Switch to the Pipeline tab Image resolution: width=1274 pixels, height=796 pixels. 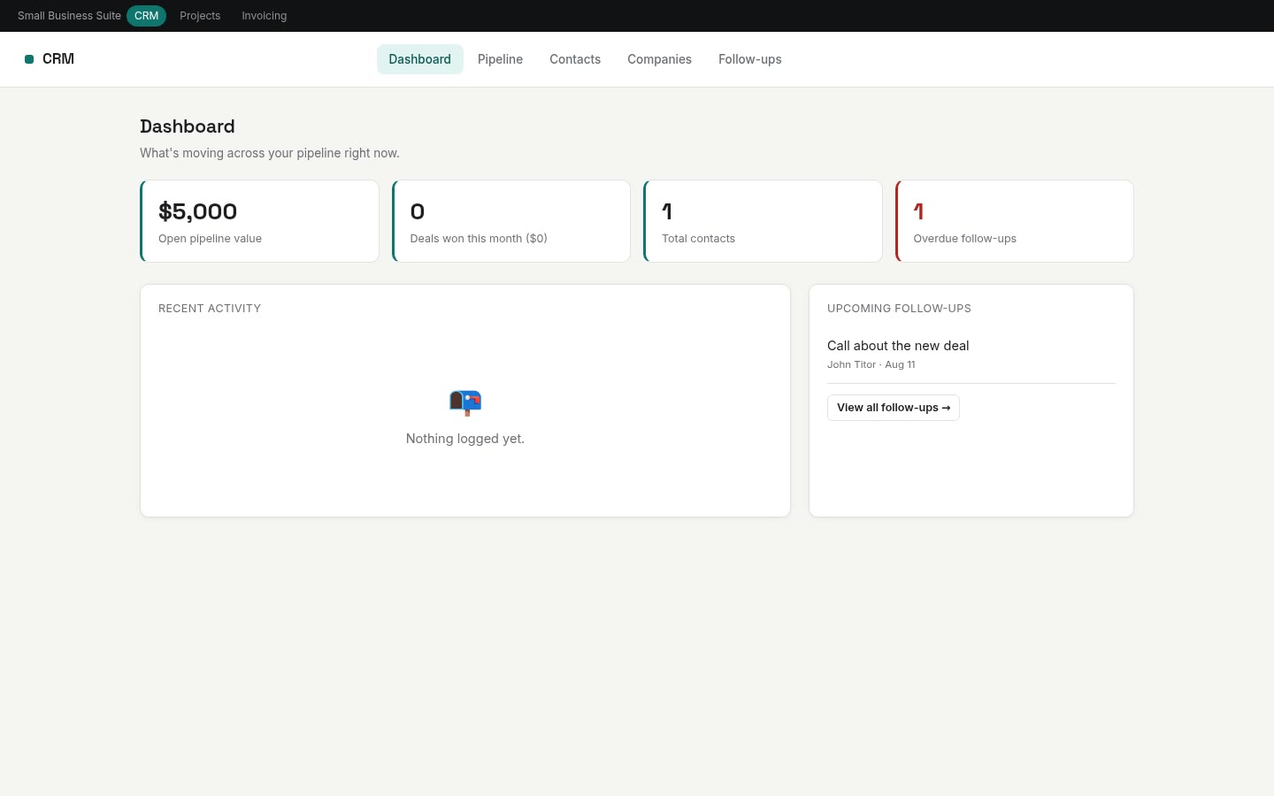pyautogui.click(x=500, y=59)
